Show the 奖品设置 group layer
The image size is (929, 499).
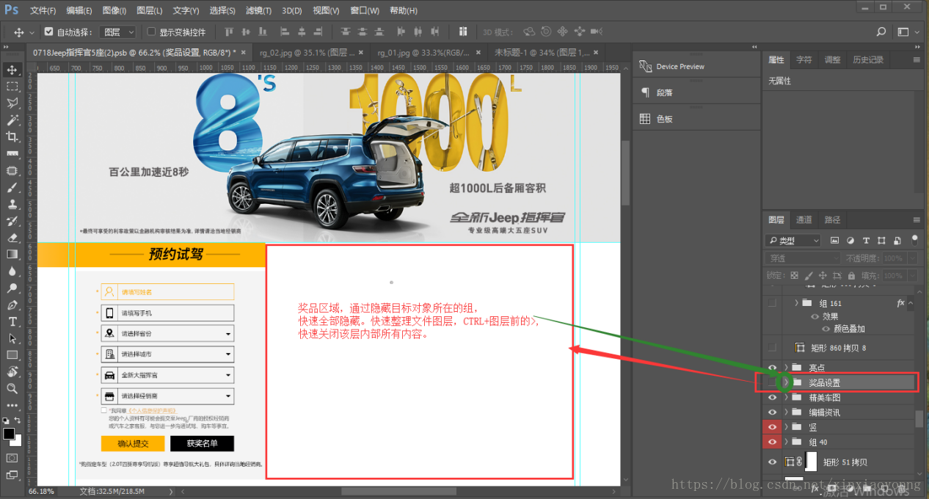tap(772, 382)
